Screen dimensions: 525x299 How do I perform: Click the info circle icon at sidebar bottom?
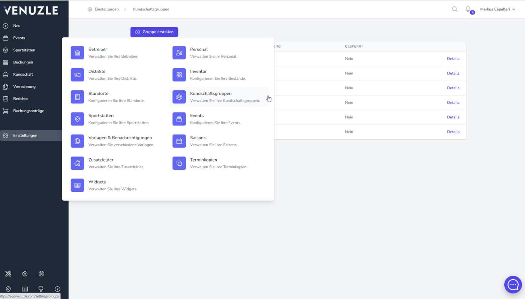pos(57,289)
